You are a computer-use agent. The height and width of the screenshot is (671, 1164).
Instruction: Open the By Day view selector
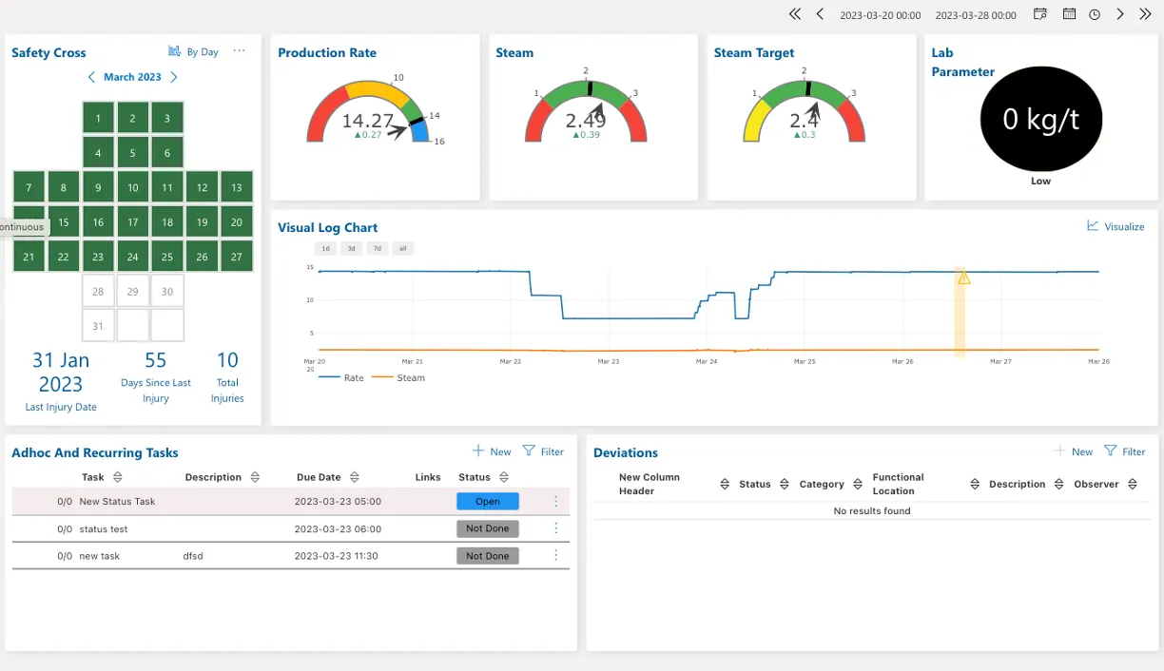tap(193, 51)
